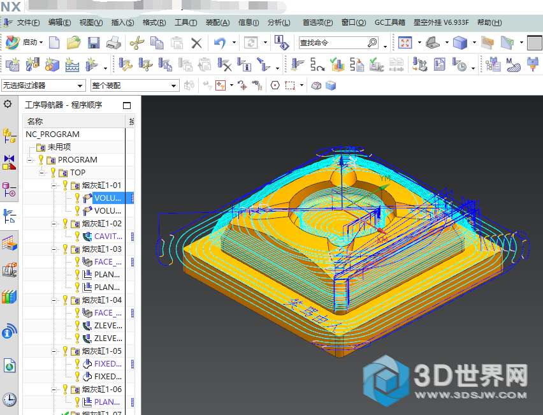
Task: Select the highlighted VOLU... operation
Action: (108, 198)
